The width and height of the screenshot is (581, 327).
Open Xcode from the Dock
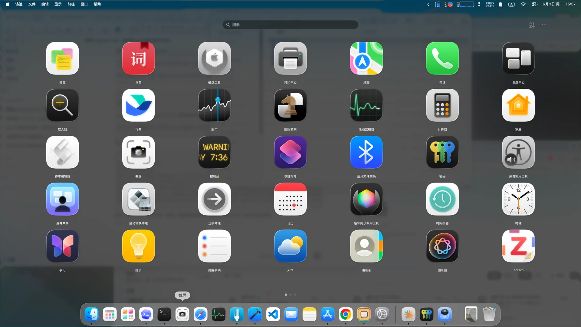255,315
